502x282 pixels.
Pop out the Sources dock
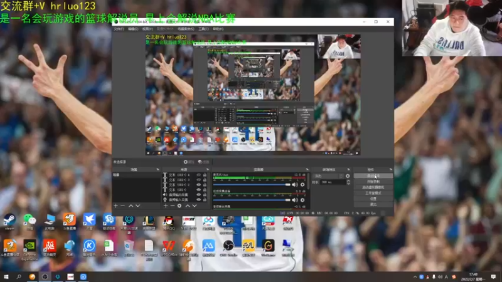(x=208, y=169)
